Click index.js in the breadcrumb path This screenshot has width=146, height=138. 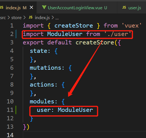[x=42, y=18]
